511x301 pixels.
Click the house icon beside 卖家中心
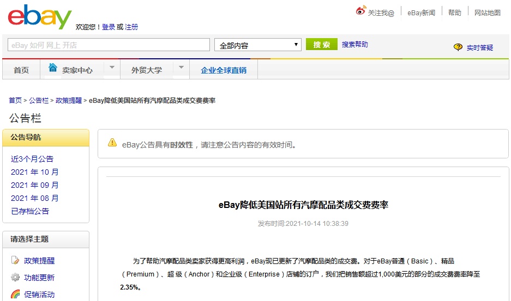(x=53, y=67)
